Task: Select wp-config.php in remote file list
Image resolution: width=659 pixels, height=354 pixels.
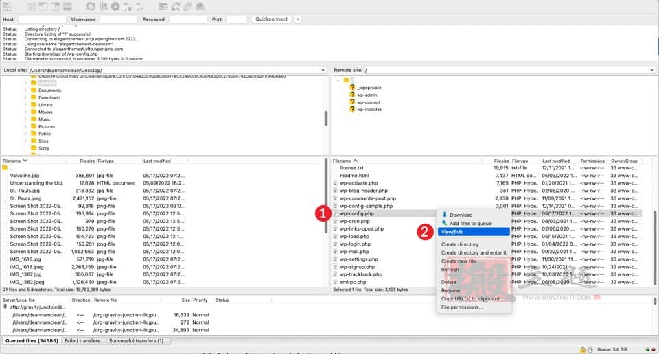Action: tap(487, 214)
